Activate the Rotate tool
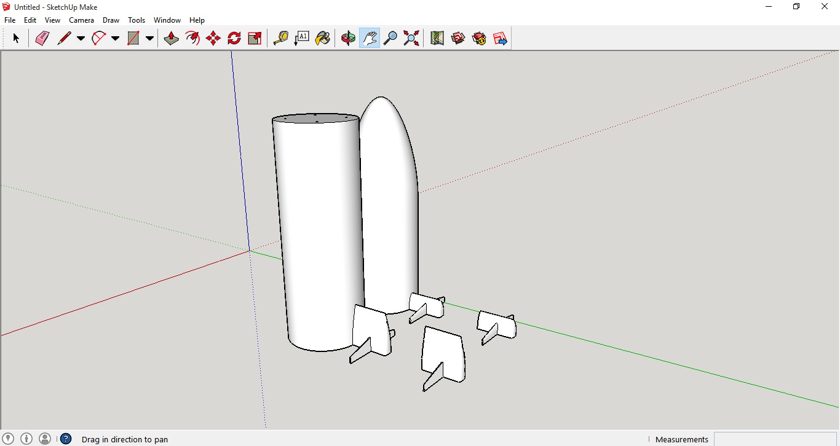This screenshot has width=840, height=446. (x=234, y=39)
